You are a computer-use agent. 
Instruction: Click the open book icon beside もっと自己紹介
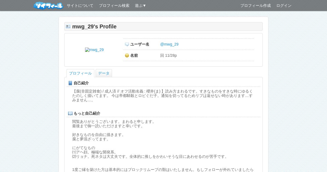pyautogui.click(x=70, y=113)
